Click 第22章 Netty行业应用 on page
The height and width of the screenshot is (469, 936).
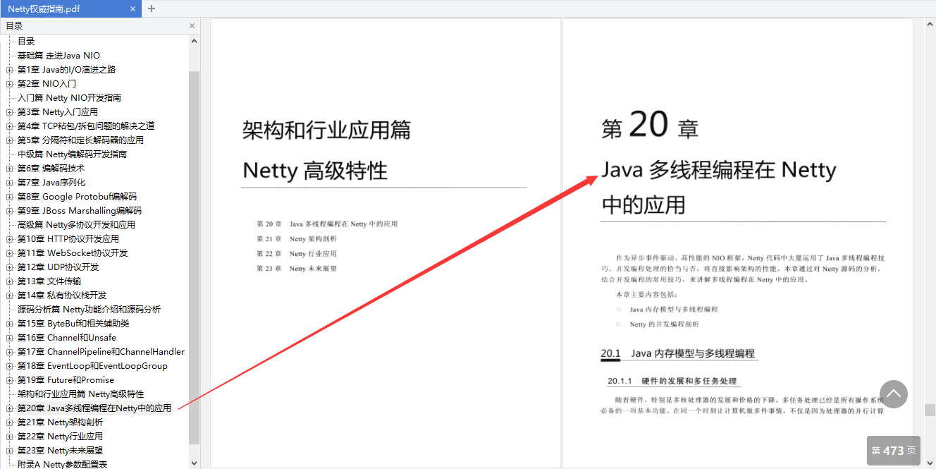[297, 254]
